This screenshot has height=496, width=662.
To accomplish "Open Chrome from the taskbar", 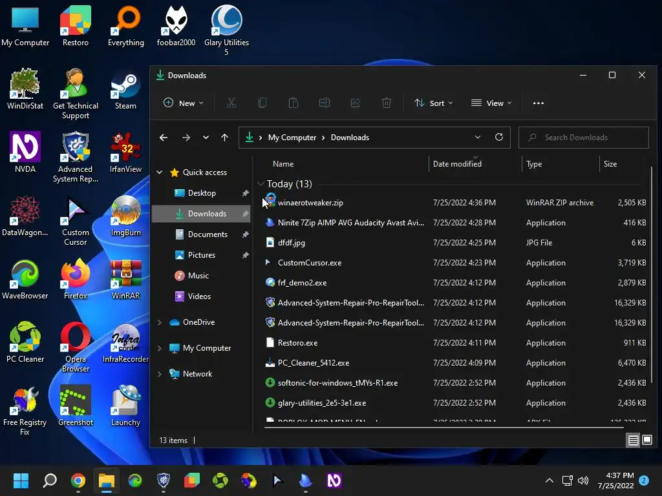I will (x=78, y=480).
